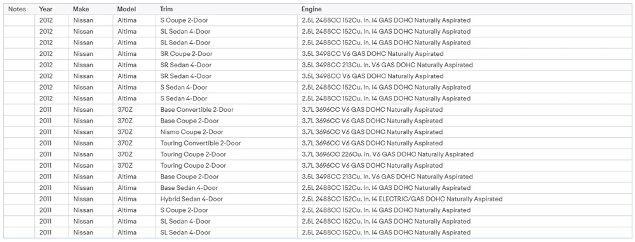Select the Nismo Coupe 2-Door trim cell
Screen dimensions: 635x242
[x=227, y=132]
